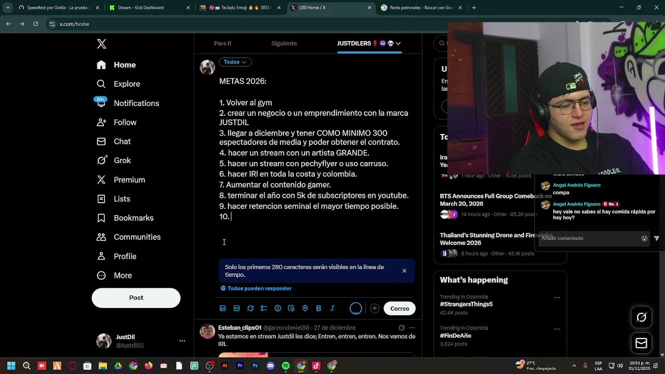Image resolution: width=665 pixels, height=374 pixels.
Task: Open emoji picker in composer
Action: [x=277, y=309]
